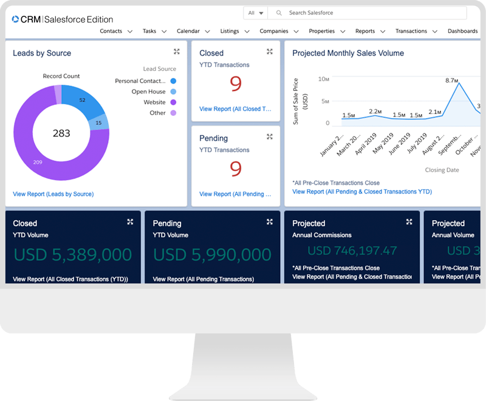Open View Report (All Pending ... link
Viewport: 486px width, 401px height.
click(x=235, y=194)
